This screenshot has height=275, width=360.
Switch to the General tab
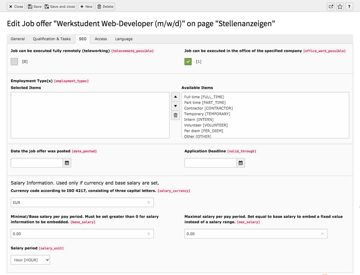coord(18,39)
